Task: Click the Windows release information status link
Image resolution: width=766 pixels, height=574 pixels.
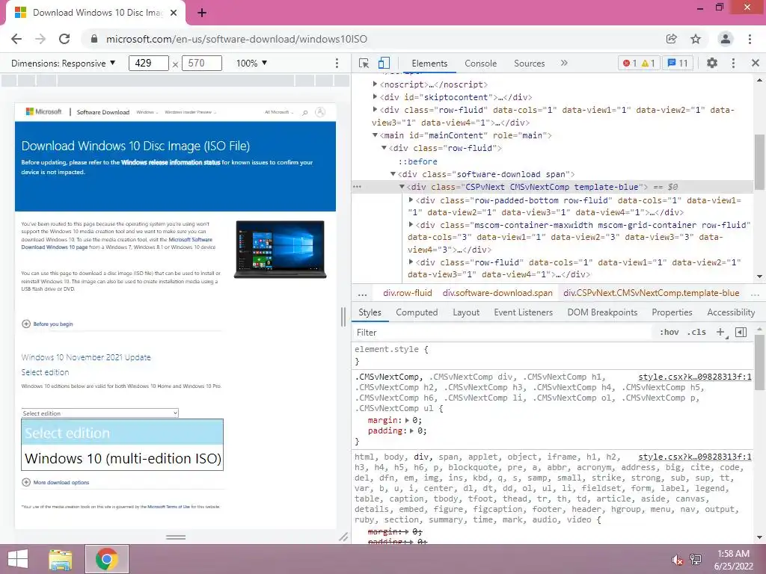Action: (171, 162)
